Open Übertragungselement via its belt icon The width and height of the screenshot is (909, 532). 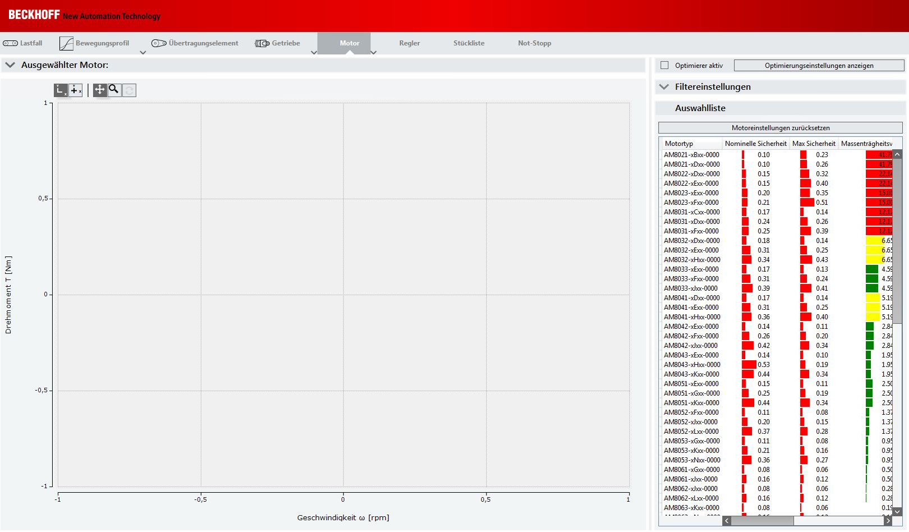point(159,43)
